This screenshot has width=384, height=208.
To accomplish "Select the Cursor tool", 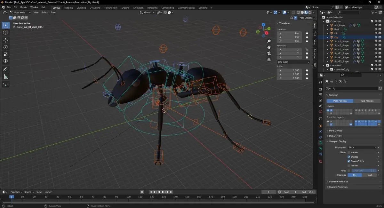I will point(5,32).
